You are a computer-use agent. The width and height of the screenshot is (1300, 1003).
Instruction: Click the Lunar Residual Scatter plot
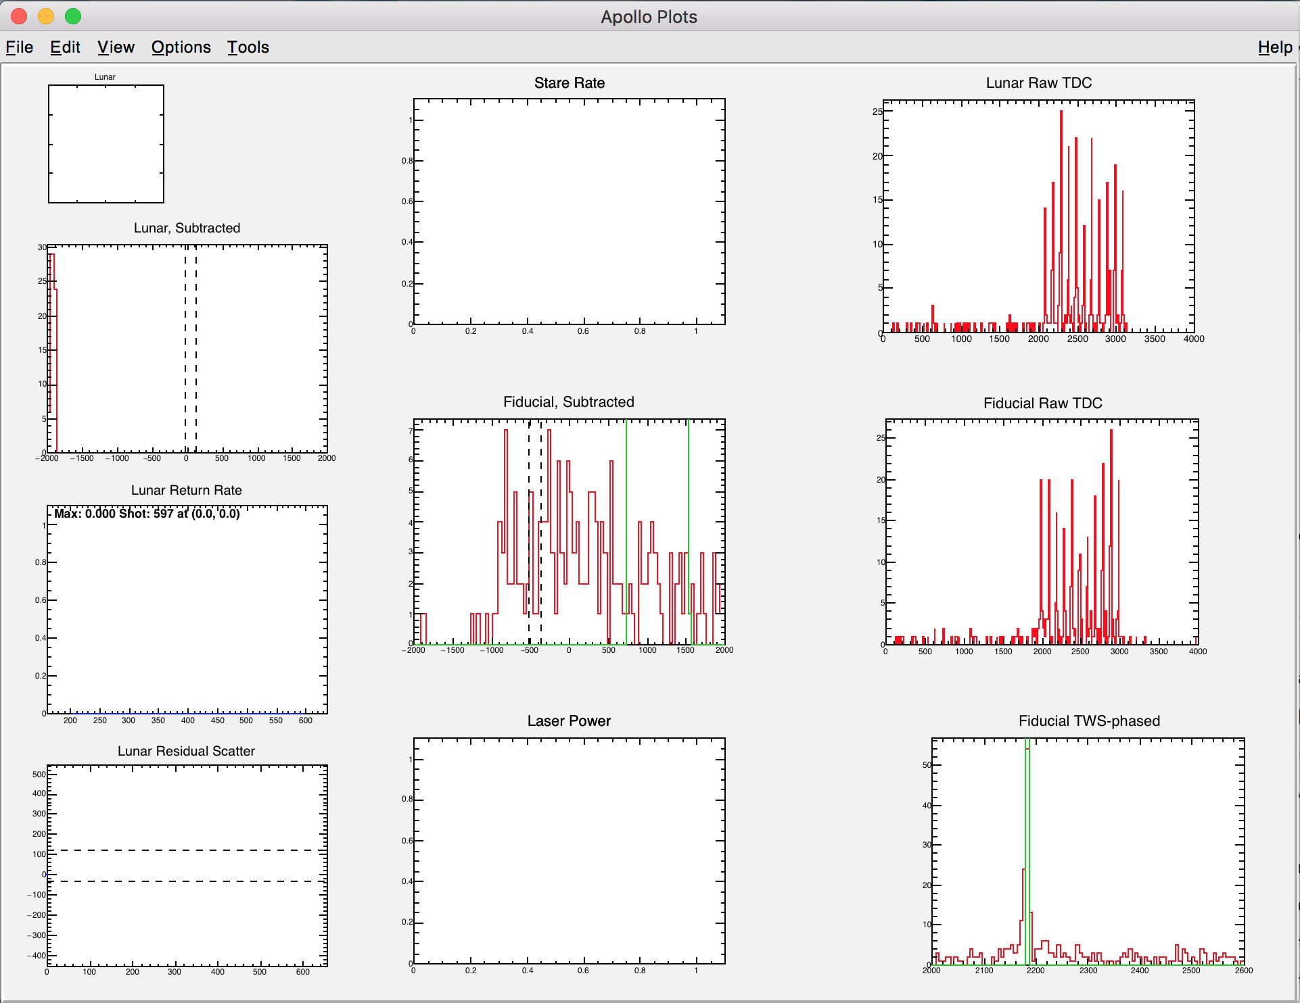pyautogui.click(x=187, y=865)
